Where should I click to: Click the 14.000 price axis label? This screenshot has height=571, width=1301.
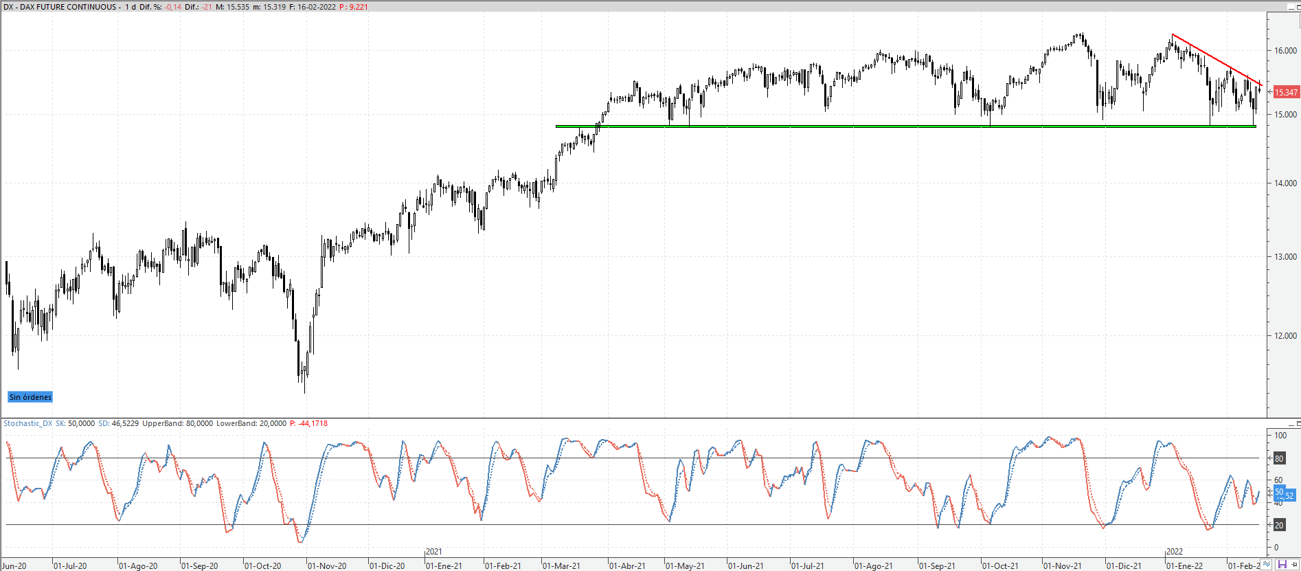click(x=1286, y=183)
